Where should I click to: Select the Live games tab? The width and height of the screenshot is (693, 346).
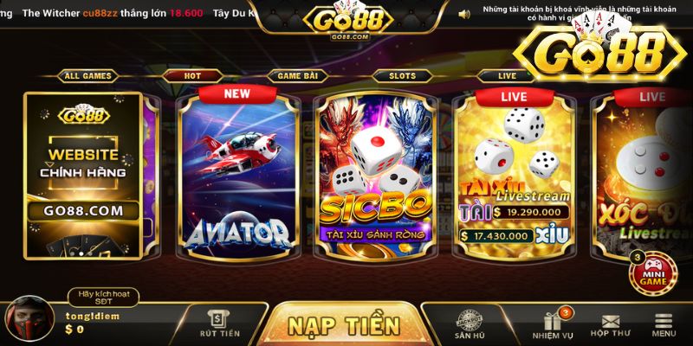click(507, 76)
